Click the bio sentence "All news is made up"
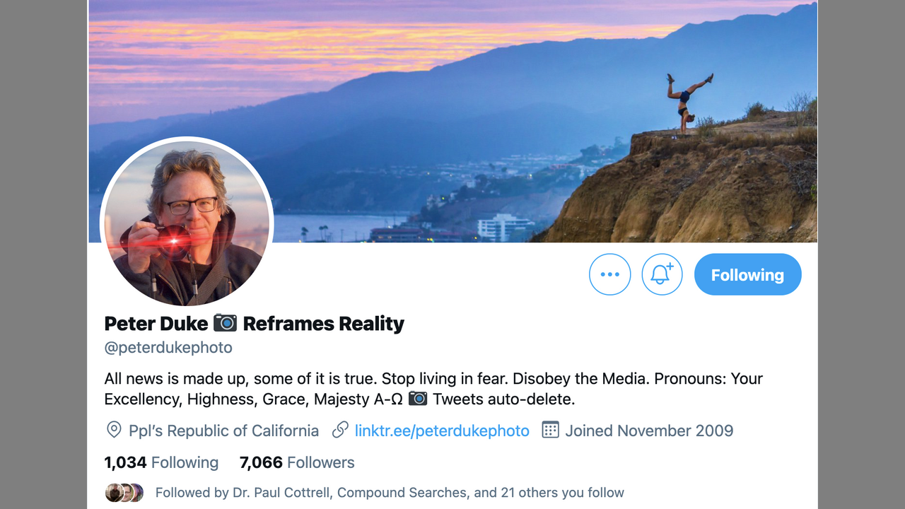The width and height of the screenshot is (905, 509). (x=176, y=378)
